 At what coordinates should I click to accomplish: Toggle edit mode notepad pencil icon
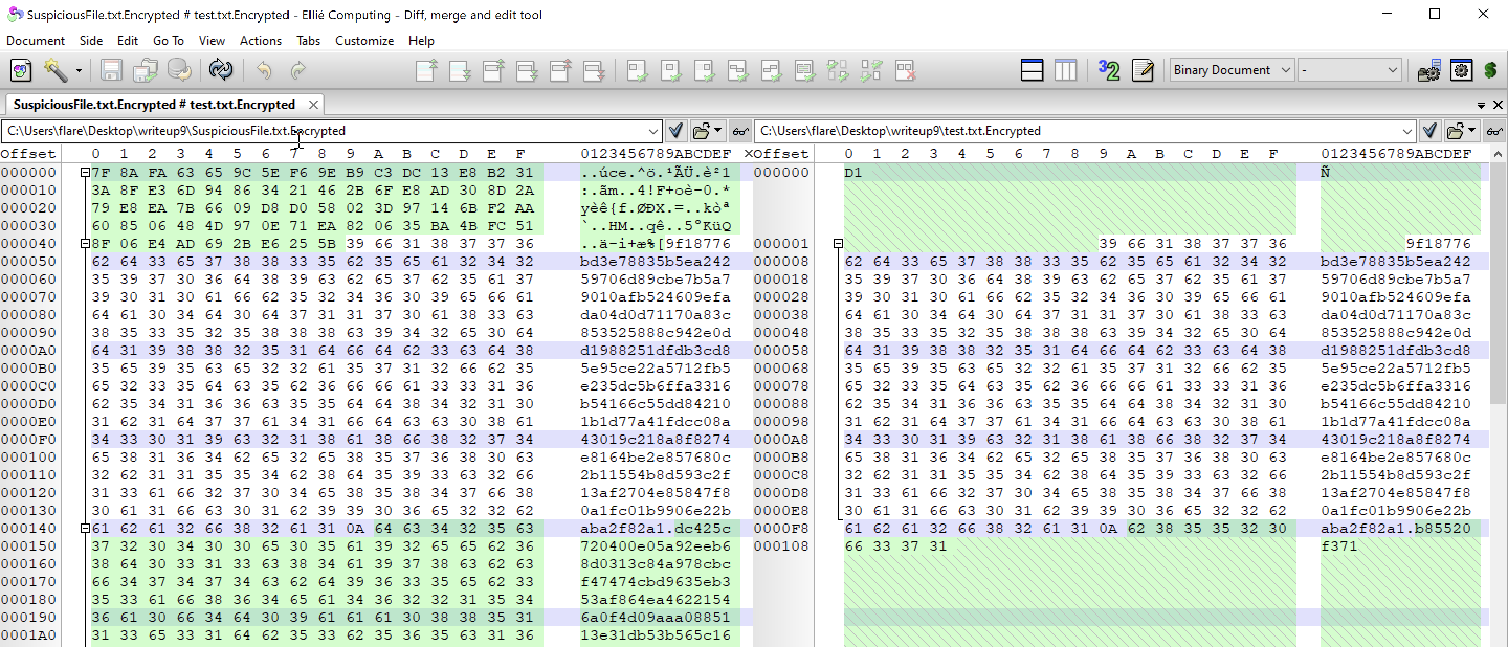pyautogui.click(x=1143, y=71)
